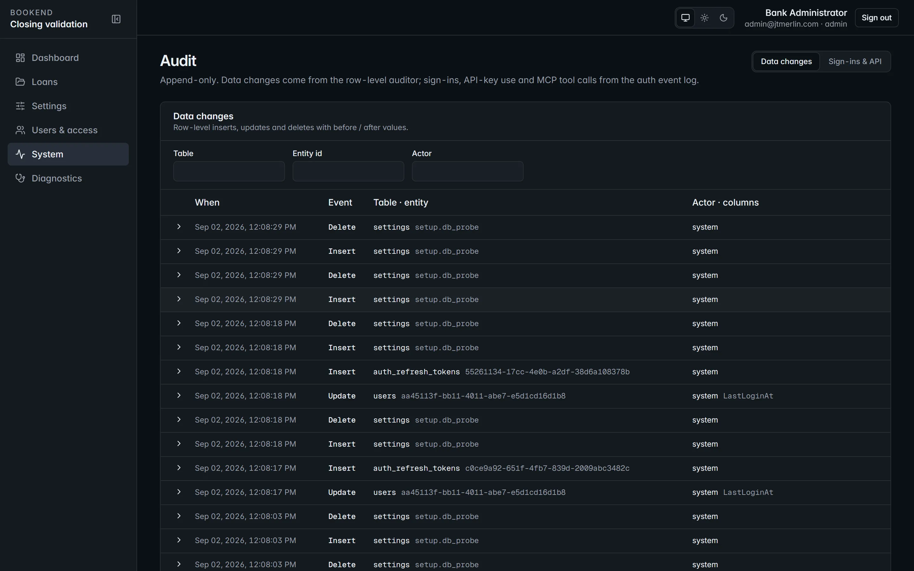The image size is (914, 571).
Task: Sign out of the admin session
Action: point(876,18)
